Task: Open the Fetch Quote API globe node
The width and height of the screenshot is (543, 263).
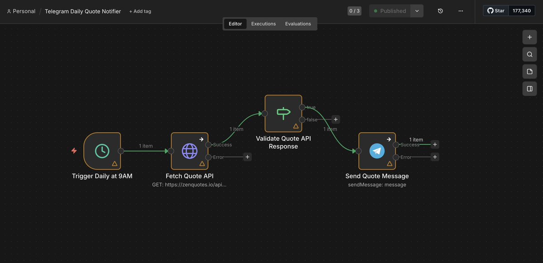Action: coord(190,151)
